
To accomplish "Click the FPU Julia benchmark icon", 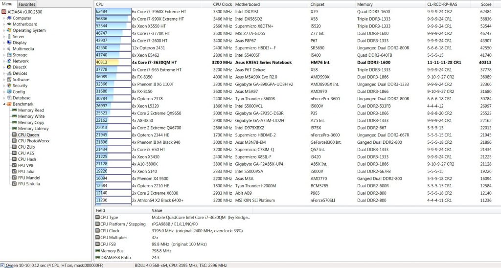I will [15, 172].
